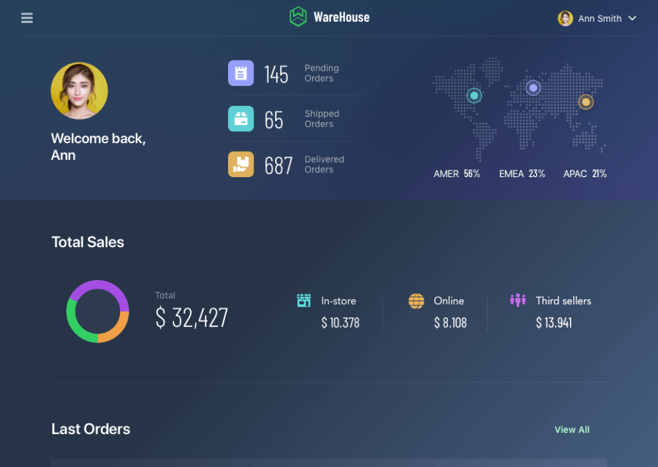
Task: Click the 65 shipped orders count
Action: click(x=274, y=120)
